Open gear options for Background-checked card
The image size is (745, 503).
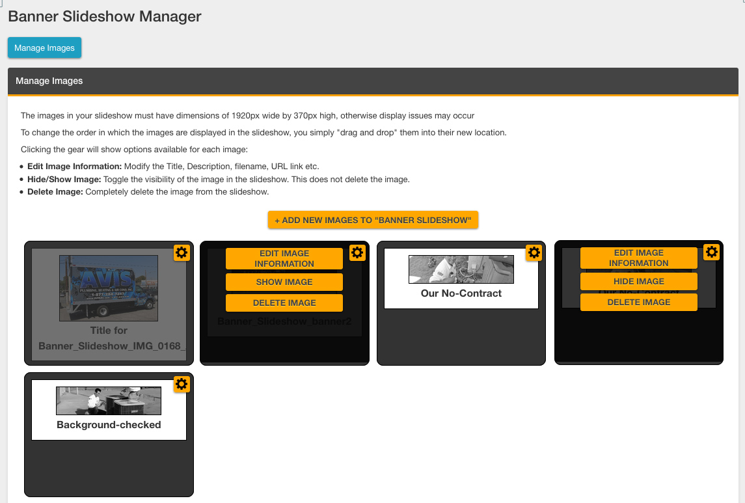pos(182,385)
